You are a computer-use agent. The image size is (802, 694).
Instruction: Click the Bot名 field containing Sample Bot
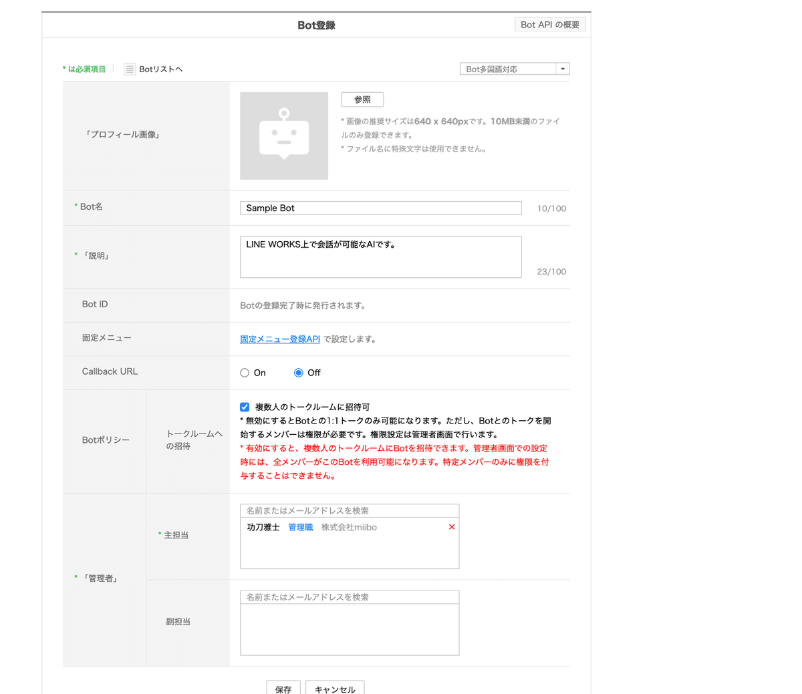[x=381, y=208]
